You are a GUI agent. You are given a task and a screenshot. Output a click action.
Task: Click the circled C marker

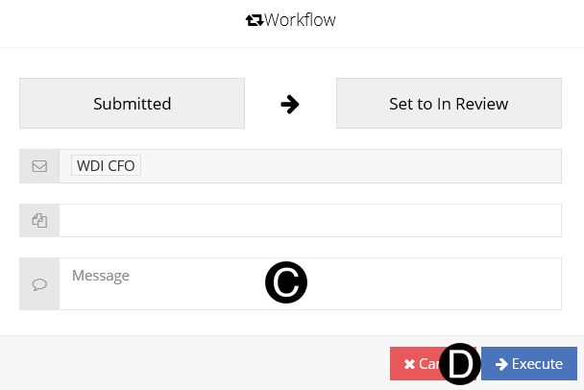(x=286, y=282)
